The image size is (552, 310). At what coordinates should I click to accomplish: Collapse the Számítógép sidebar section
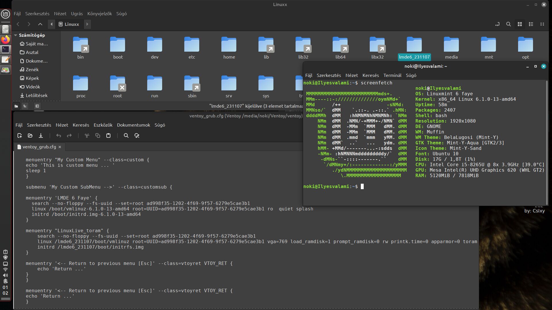(x=16, y=35)
